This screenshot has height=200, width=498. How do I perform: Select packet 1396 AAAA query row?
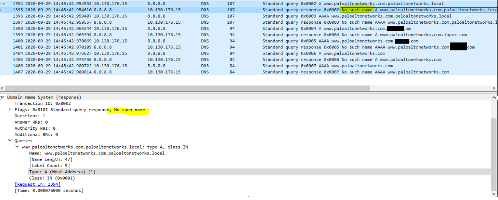click(249, 16)
